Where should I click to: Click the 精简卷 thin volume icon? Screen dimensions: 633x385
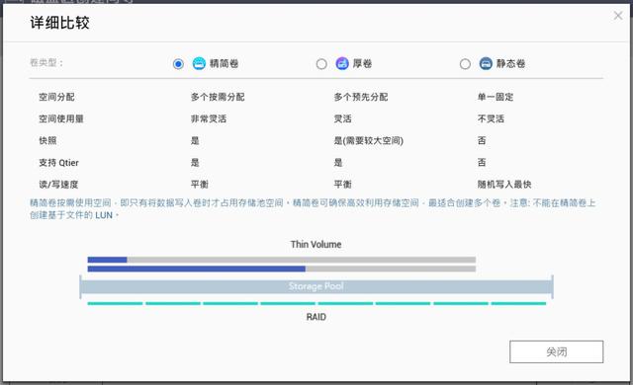[199, 63]
